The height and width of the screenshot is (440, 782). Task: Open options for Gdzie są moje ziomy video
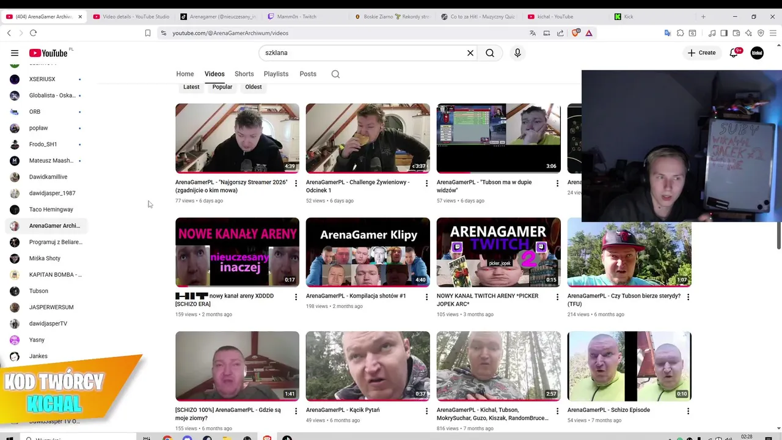coord(296,411)
